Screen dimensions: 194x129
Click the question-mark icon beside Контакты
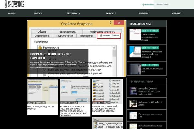click(x=143, y=5)
